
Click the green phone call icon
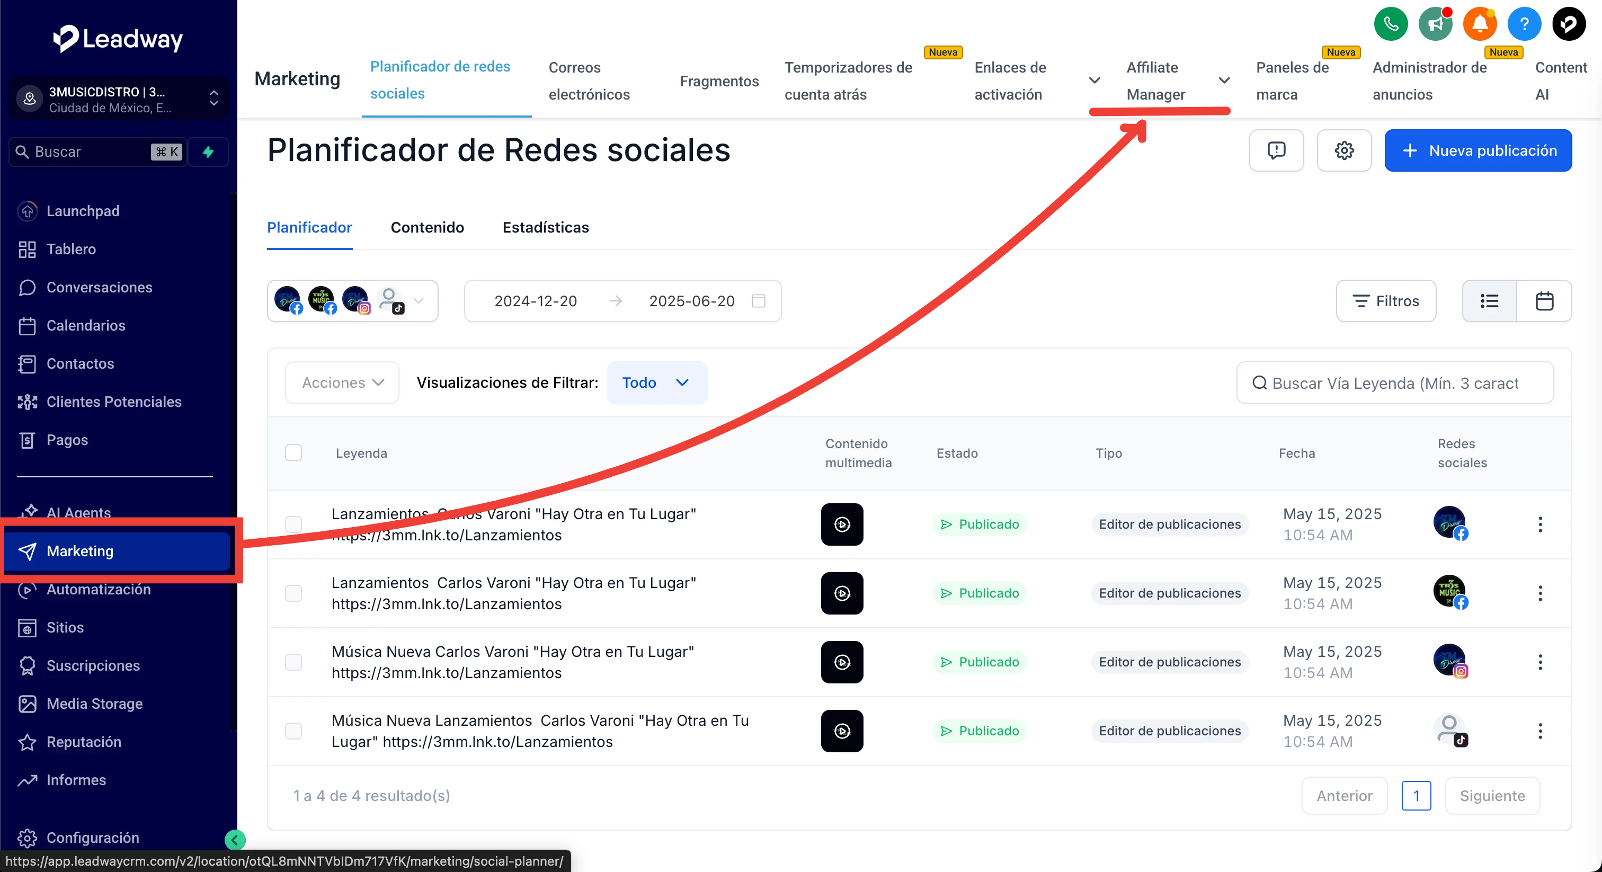1391,24
